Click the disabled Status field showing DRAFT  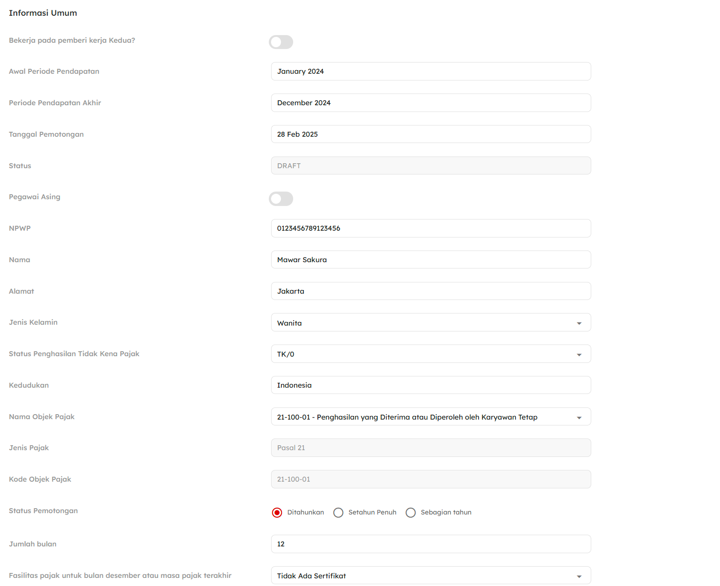[x=430, y=166]
